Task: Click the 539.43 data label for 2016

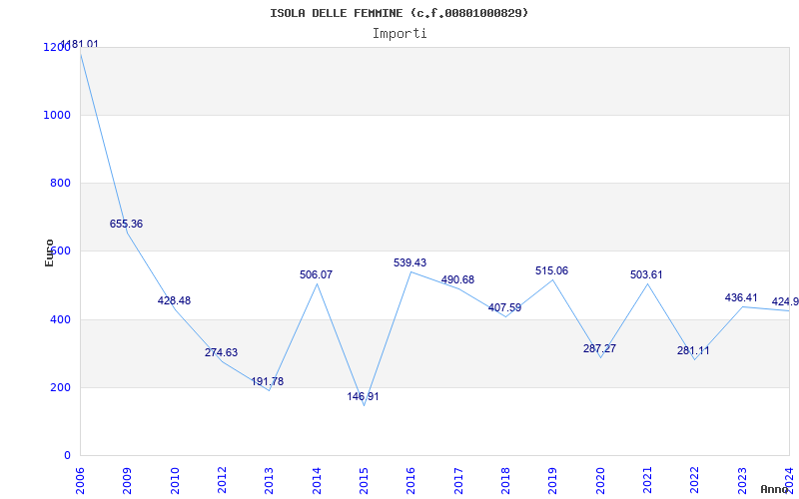Action: click(409, 263)
